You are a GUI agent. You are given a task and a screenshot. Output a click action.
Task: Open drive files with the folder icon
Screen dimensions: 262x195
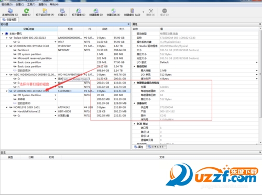click(x=45, y=12)
